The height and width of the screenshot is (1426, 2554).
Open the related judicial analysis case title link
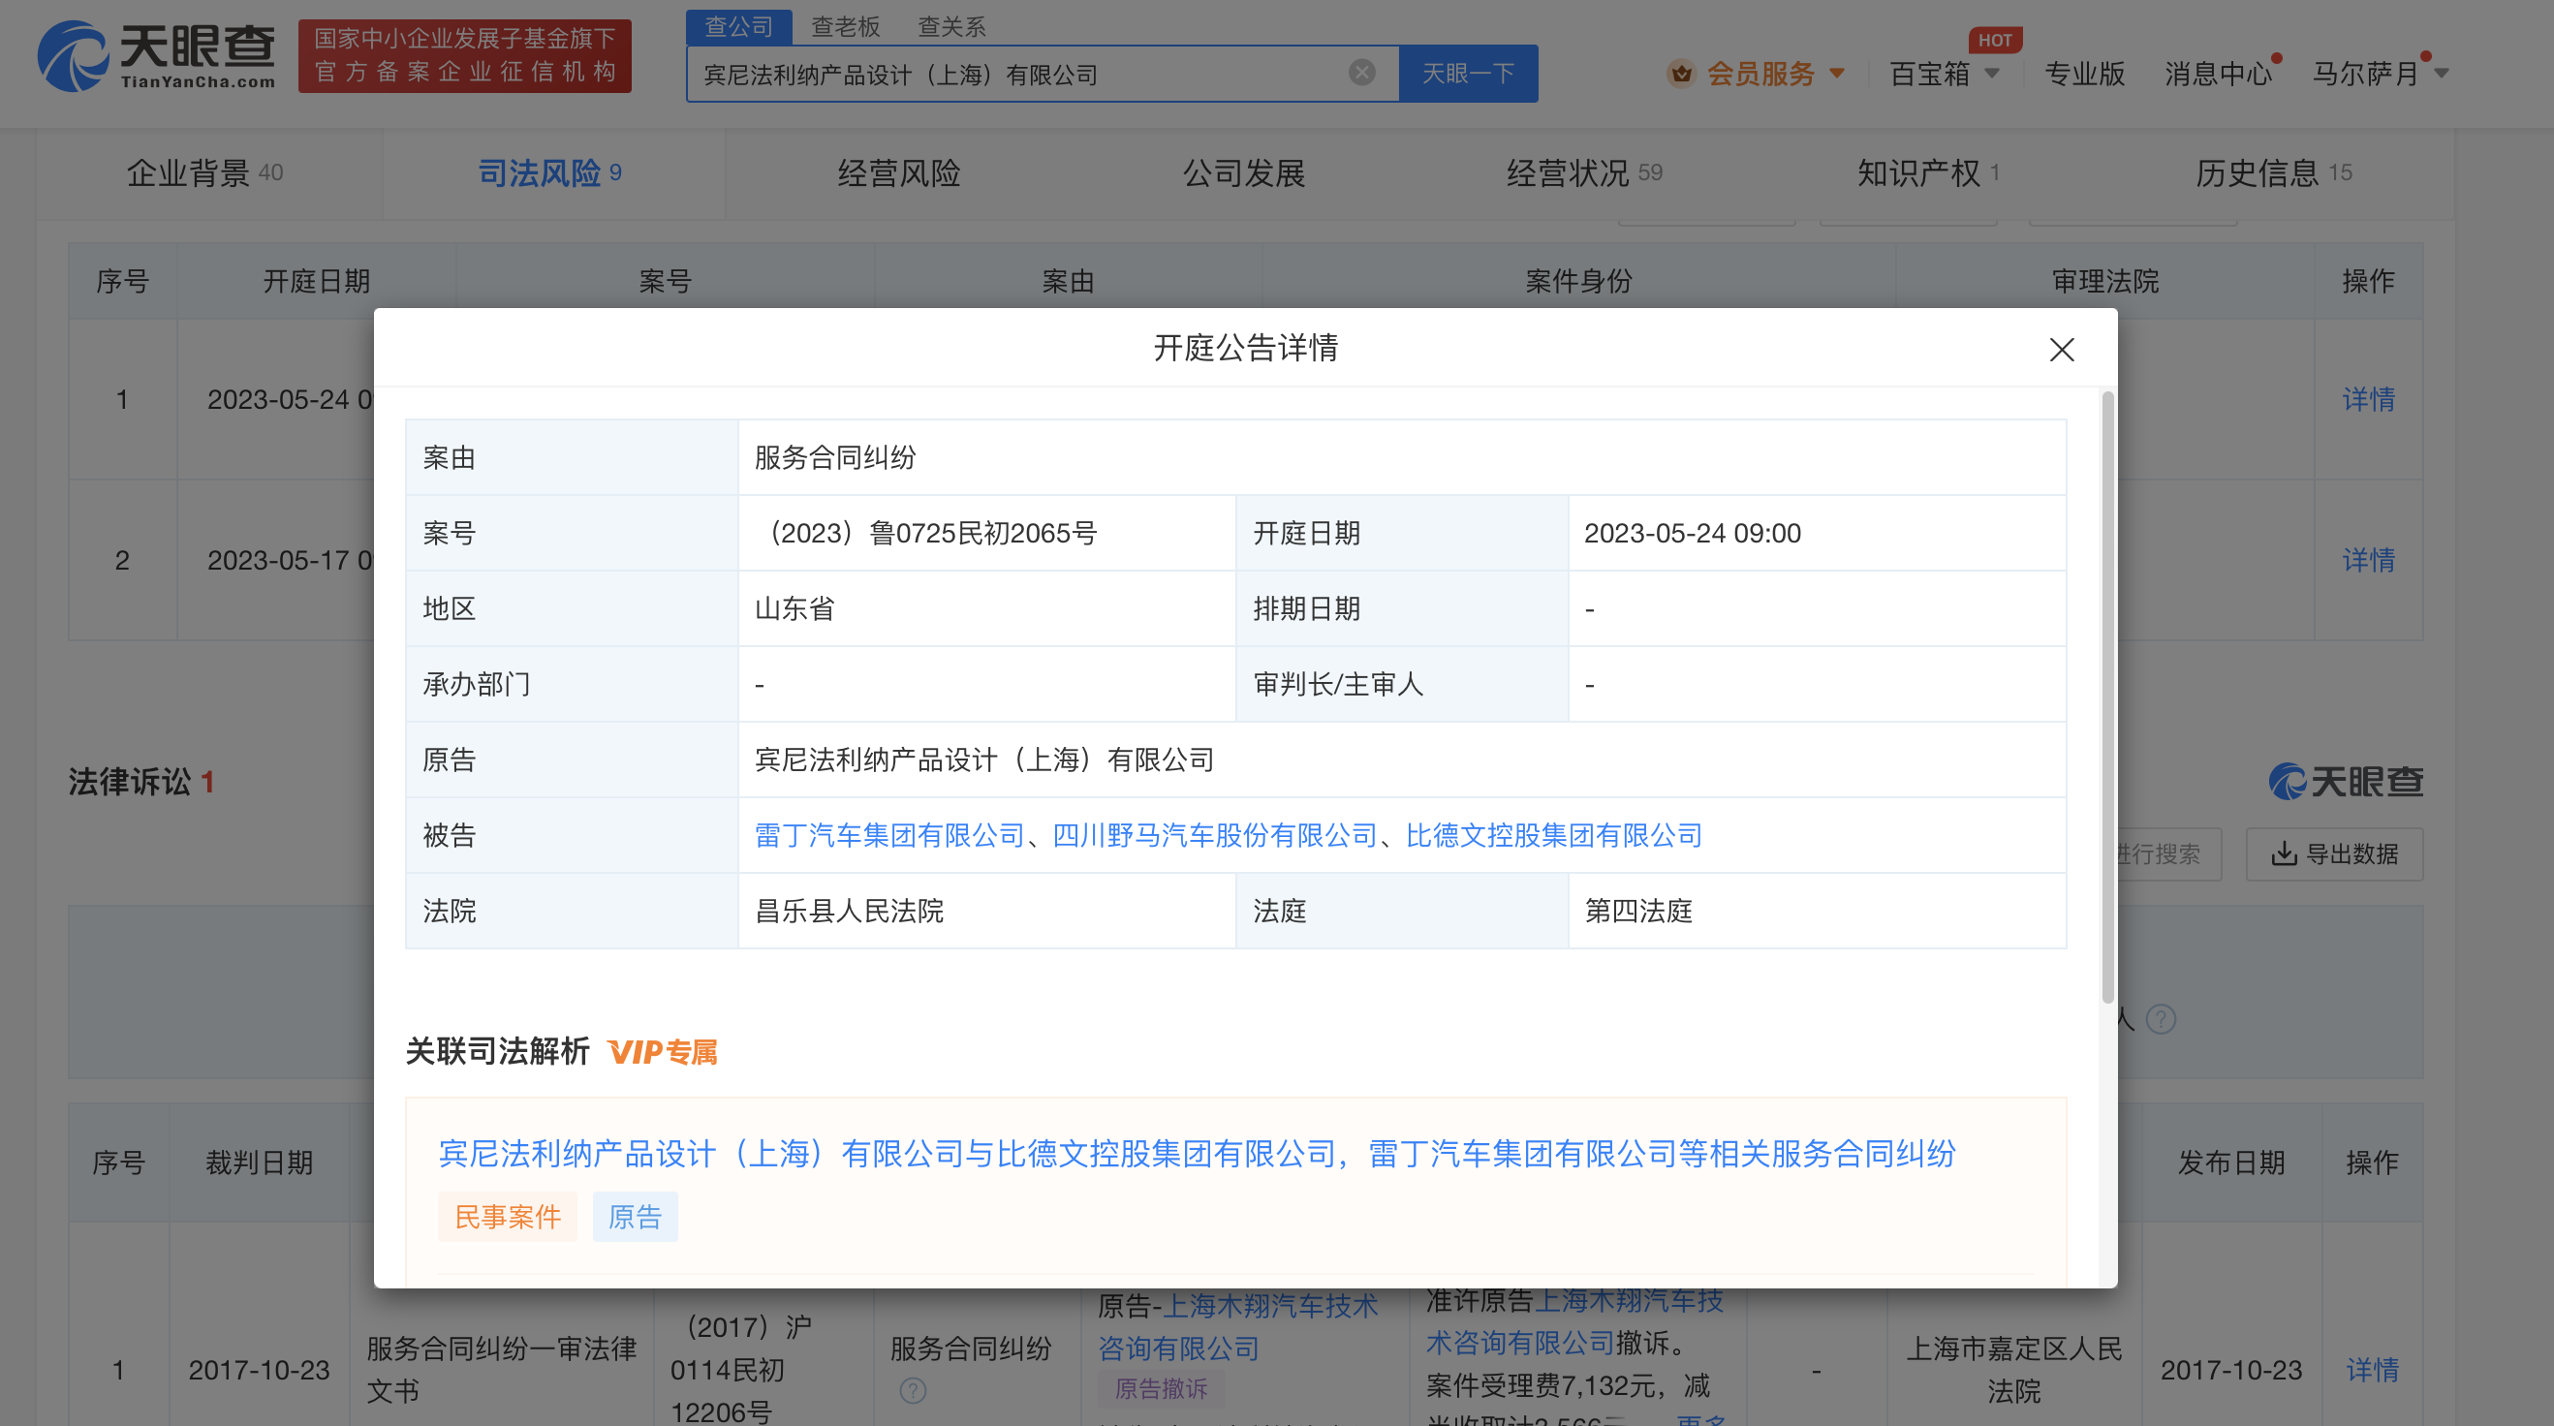pos(1197,1153)
